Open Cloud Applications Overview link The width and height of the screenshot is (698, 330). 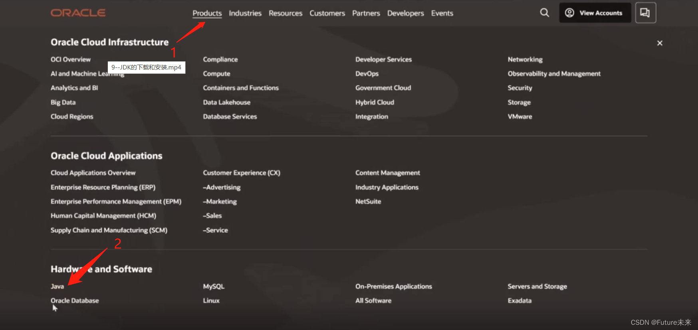pos(93,173)
